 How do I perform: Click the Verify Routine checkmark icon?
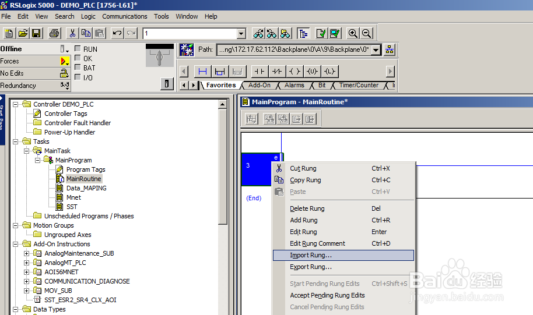[321, 33]
